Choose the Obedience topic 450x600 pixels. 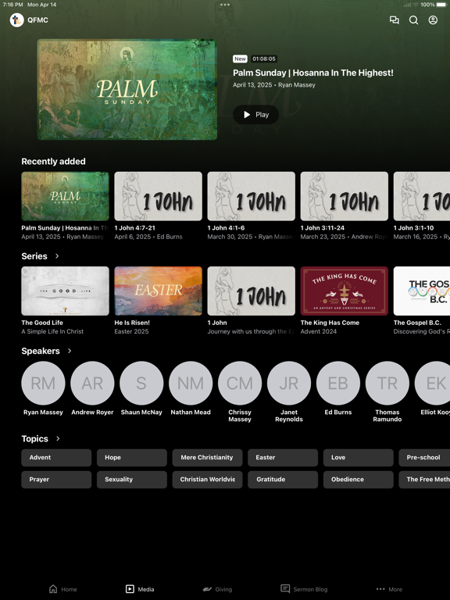pos(358,480)
